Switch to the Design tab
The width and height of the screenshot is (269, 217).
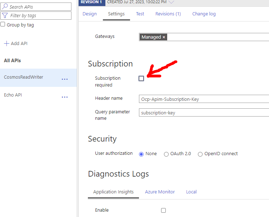click(x=90, y=14)
